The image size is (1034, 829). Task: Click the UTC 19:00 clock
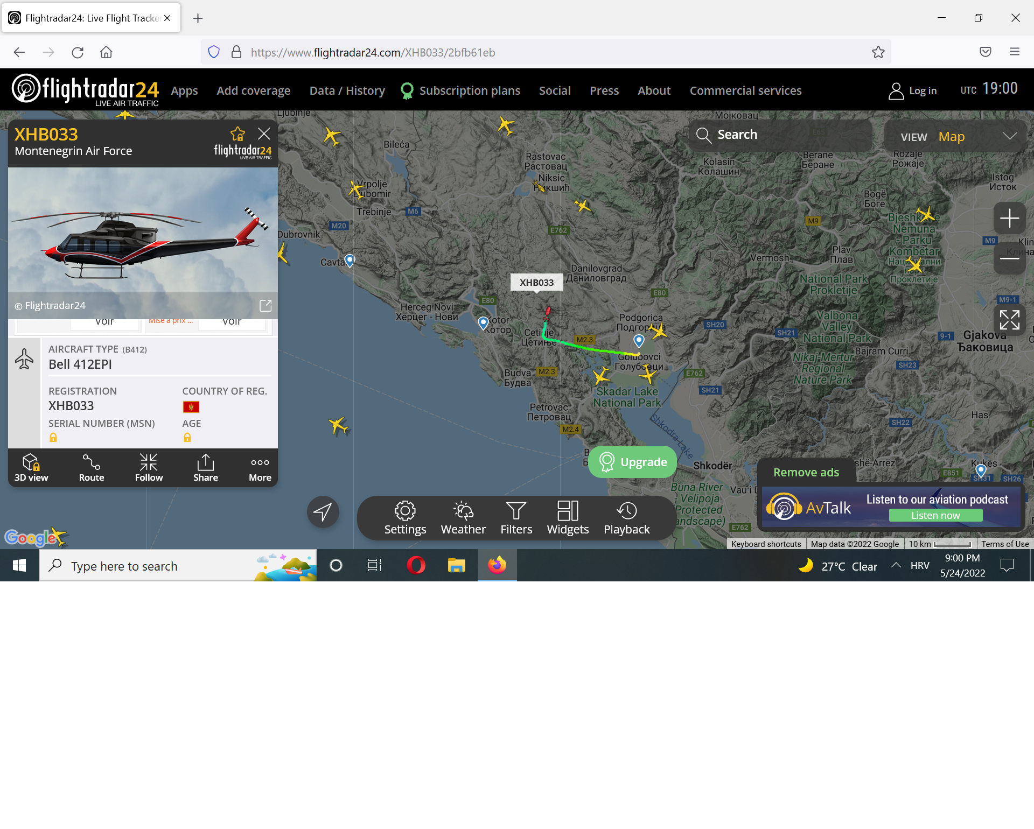[x=989, y=89]
